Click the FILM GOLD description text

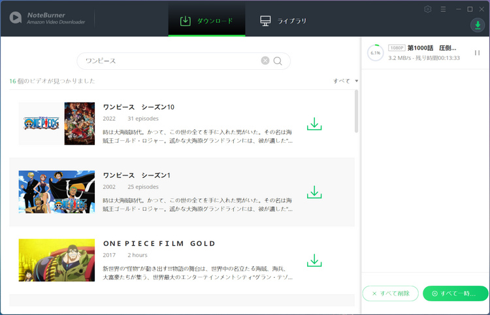pos(197,273)
